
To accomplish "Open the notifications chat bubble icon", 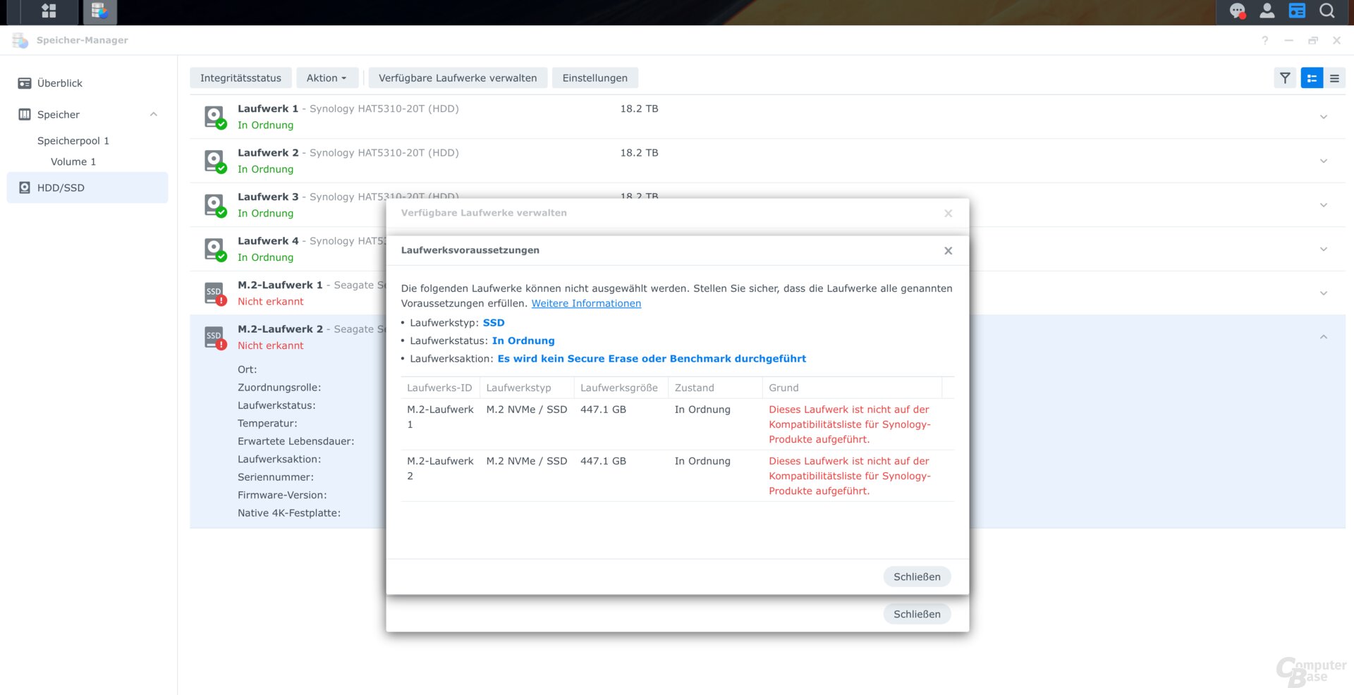I will click(1238, 11).
